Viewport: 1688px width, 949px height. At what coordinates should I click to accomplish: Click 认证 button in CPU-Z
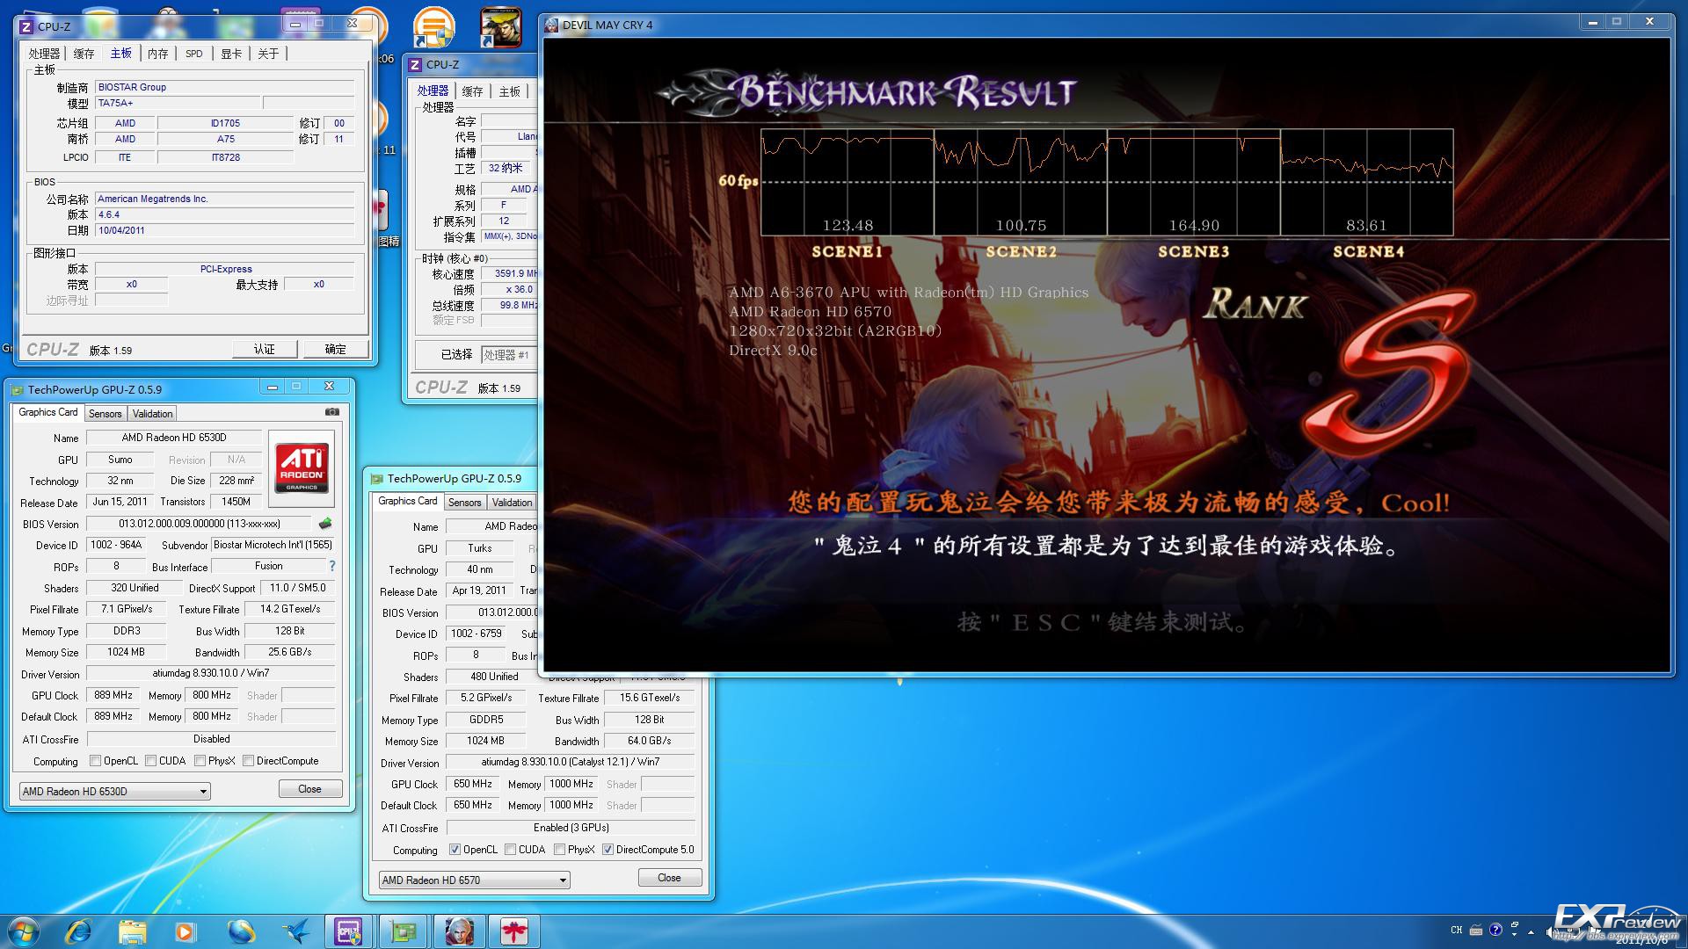coord(265,349)
